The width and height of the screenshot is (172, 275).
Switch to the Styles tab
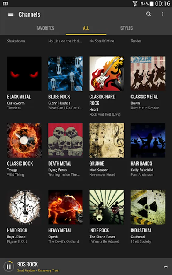click(126, 28)
